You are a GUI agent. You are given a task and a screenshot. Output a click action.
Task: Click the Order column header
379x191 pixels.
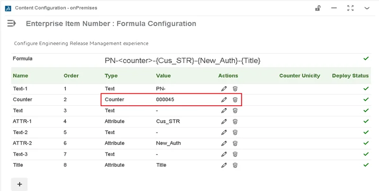click(x=71, y=76)
